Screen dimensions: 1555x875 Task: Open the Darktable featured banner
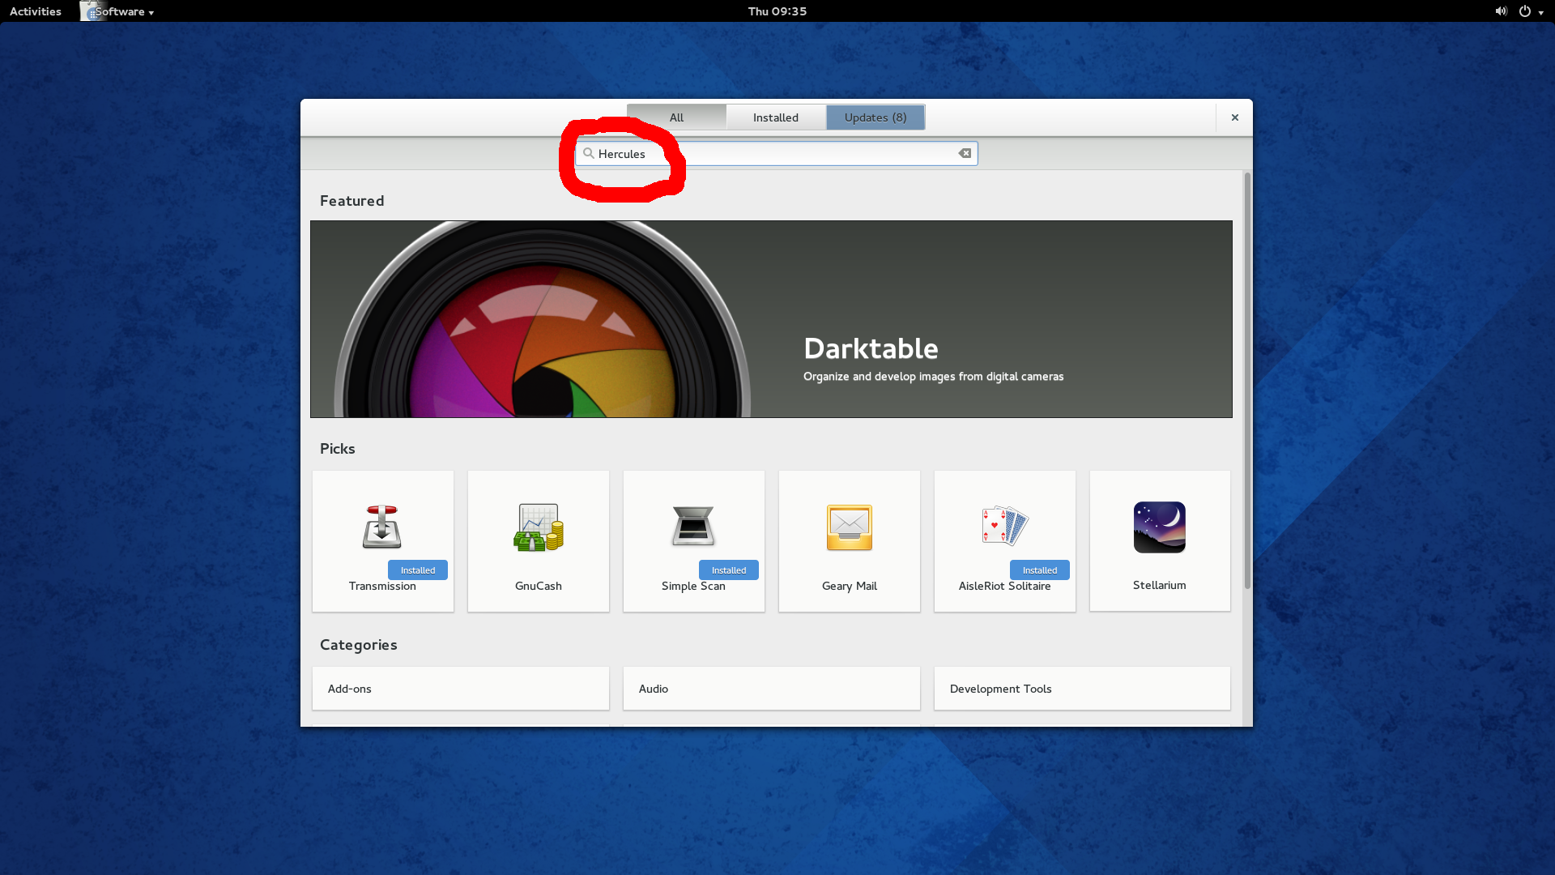[x=771, y=319]
